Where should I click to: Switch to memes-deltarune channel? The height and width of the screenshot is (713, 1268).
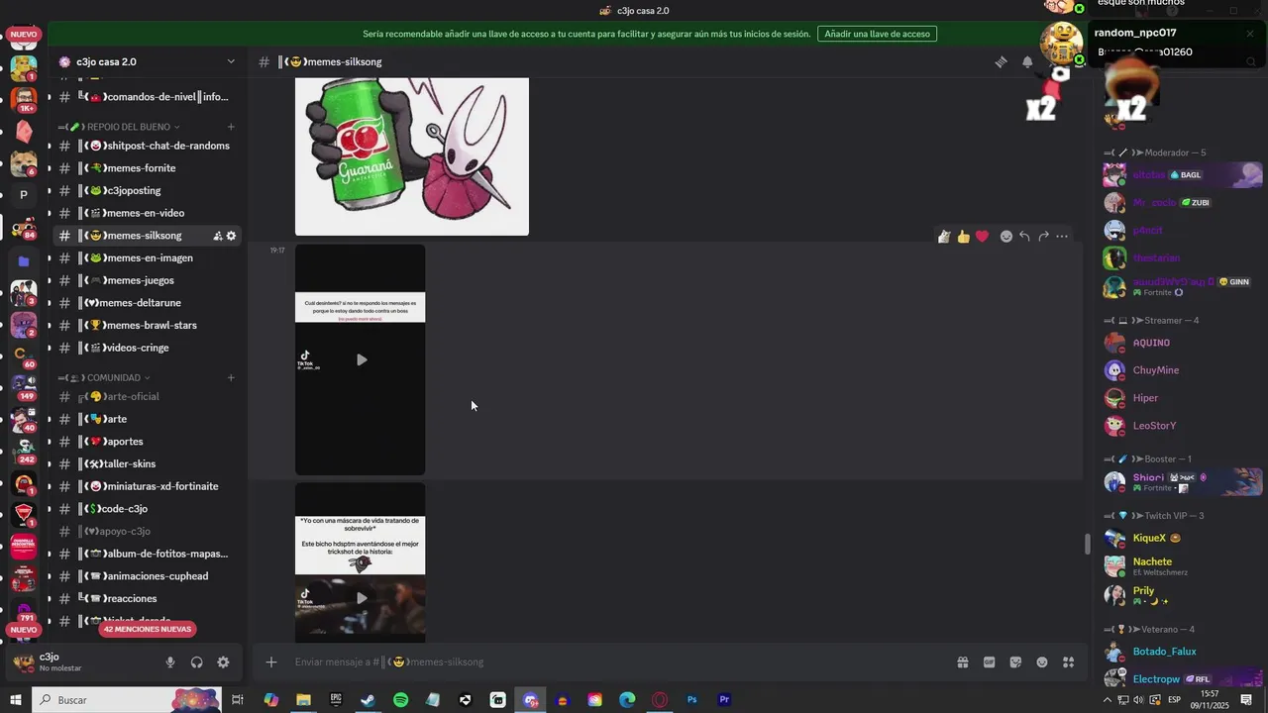point(147,303)
